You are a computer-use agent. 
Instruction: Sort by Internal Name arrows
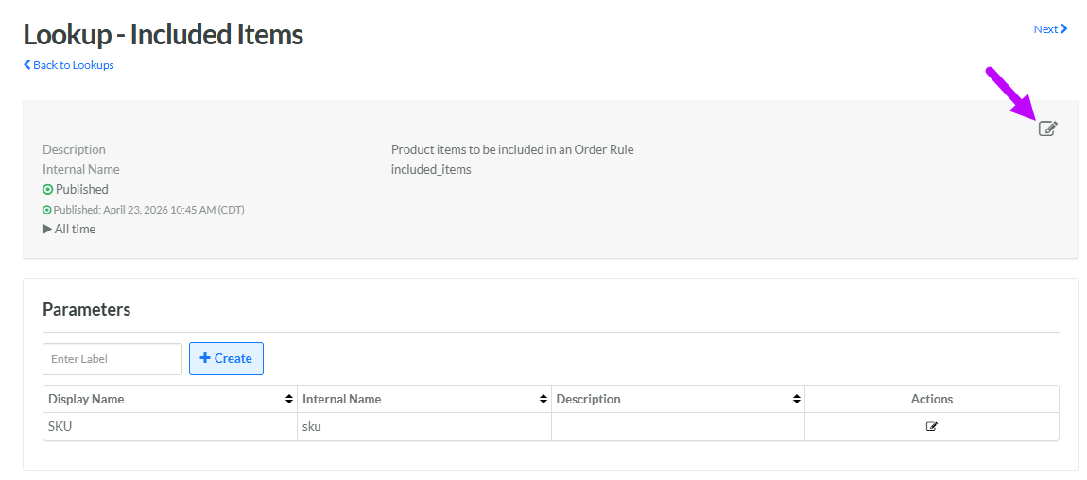coord(543,400)
